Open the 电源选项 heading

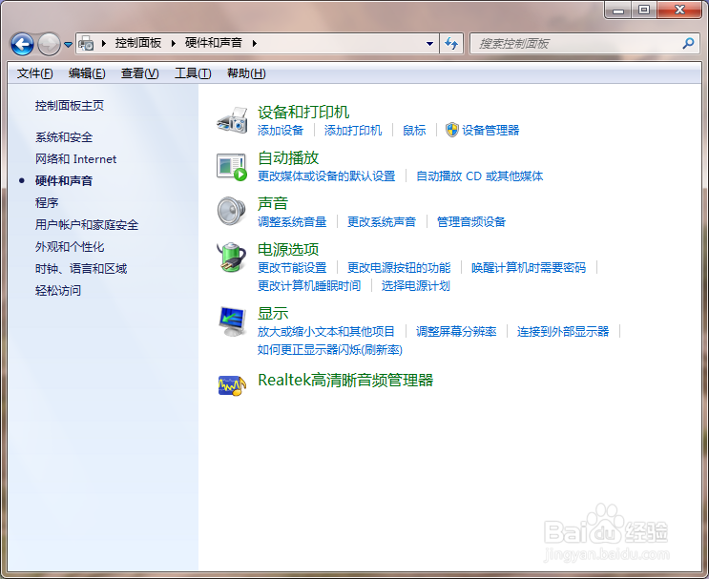coord(288,249)
